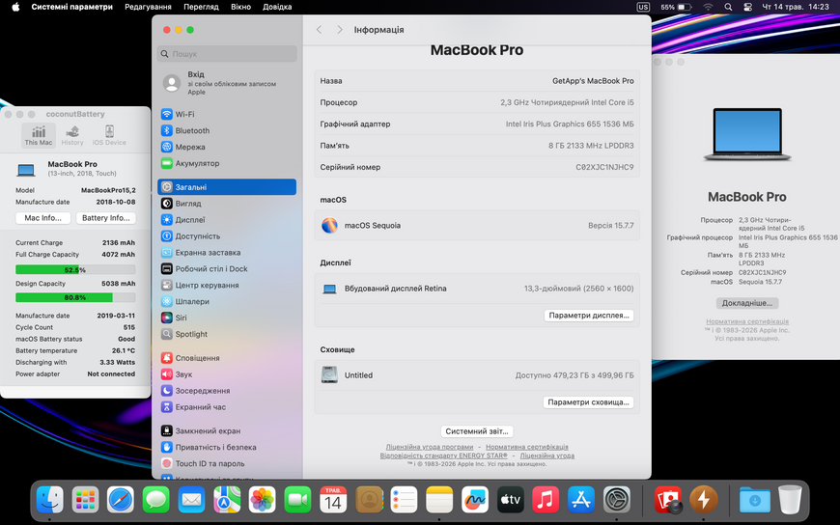Open Звук settings in sidebar
Viewport: 840px width, 525px height.
227,374
